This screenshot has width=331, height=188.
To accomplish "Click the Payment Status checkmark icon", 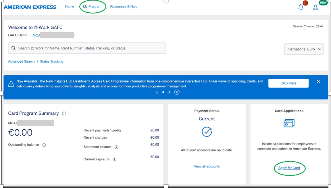I will point(207,132).
